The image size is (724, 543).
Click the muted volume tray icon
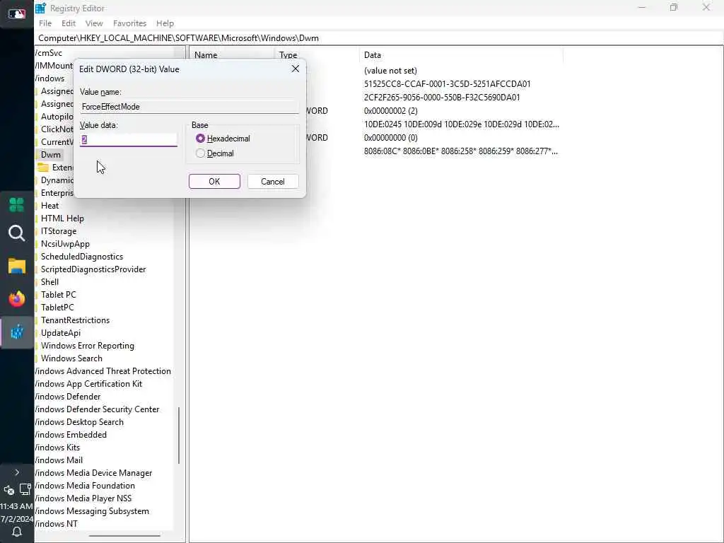[8, 490]
